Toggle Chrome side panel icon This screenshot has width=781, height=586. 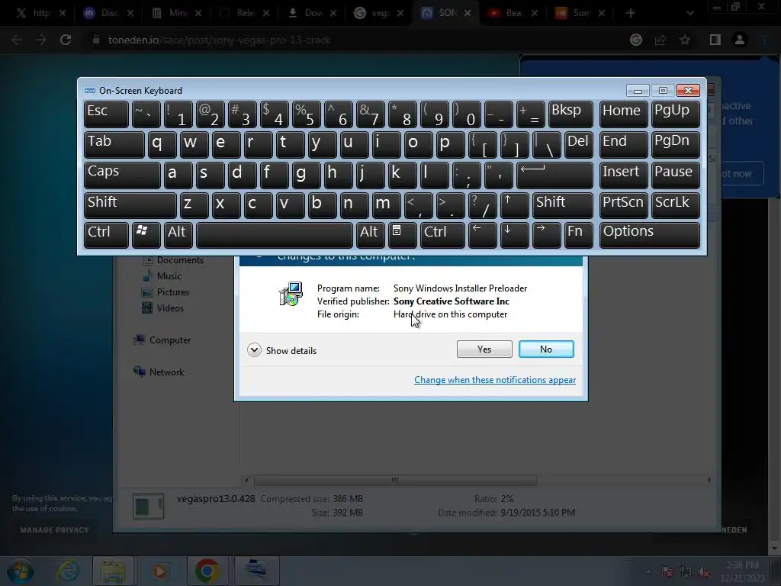click(x=715, y=40)
